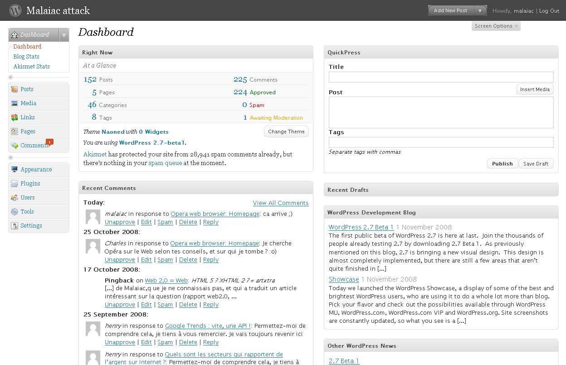Click the Insert Media button

coord(535,89)
